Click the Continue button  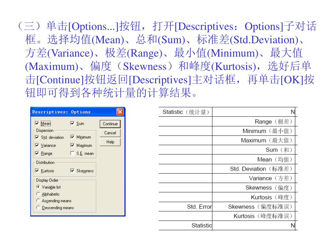[x=110, y=124]
